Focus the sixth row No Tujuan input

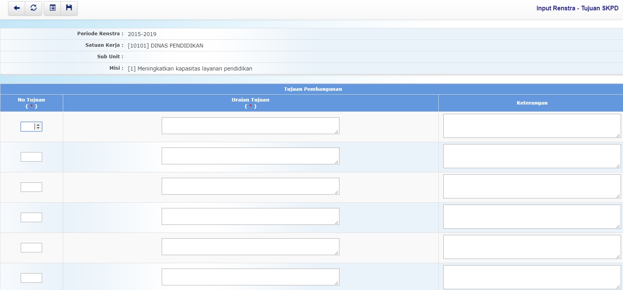[31, 278]
